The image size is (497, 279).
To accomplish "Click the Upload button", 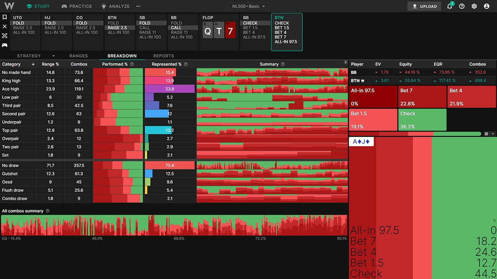I will coord(424,6).
